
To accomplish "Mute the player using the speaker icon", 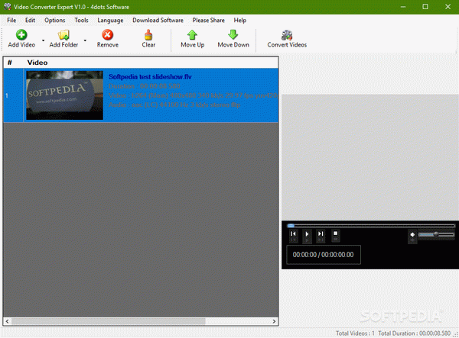I will pos(412,234).
